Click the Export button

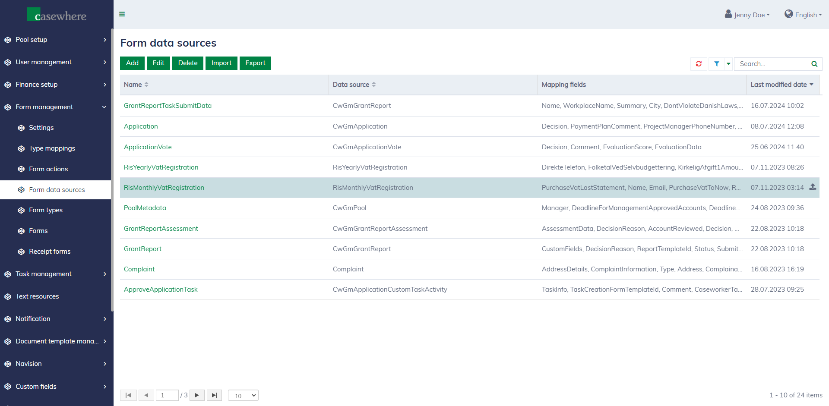coord(255,63)
